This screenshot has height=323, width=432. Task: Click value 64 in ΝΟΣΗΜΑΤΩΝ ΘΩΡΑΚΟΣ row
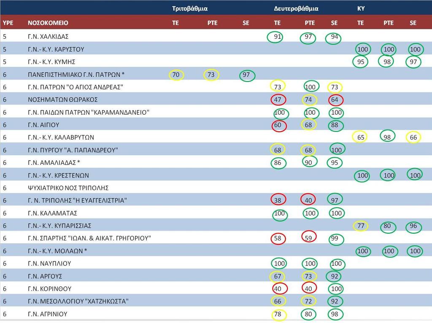(x=335, y=100)
